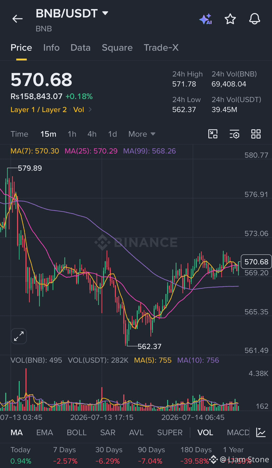Viewport: 272px width, 468px height.
Task: Tap the Rs158,843.07 converted price
Action: [36, 97]
